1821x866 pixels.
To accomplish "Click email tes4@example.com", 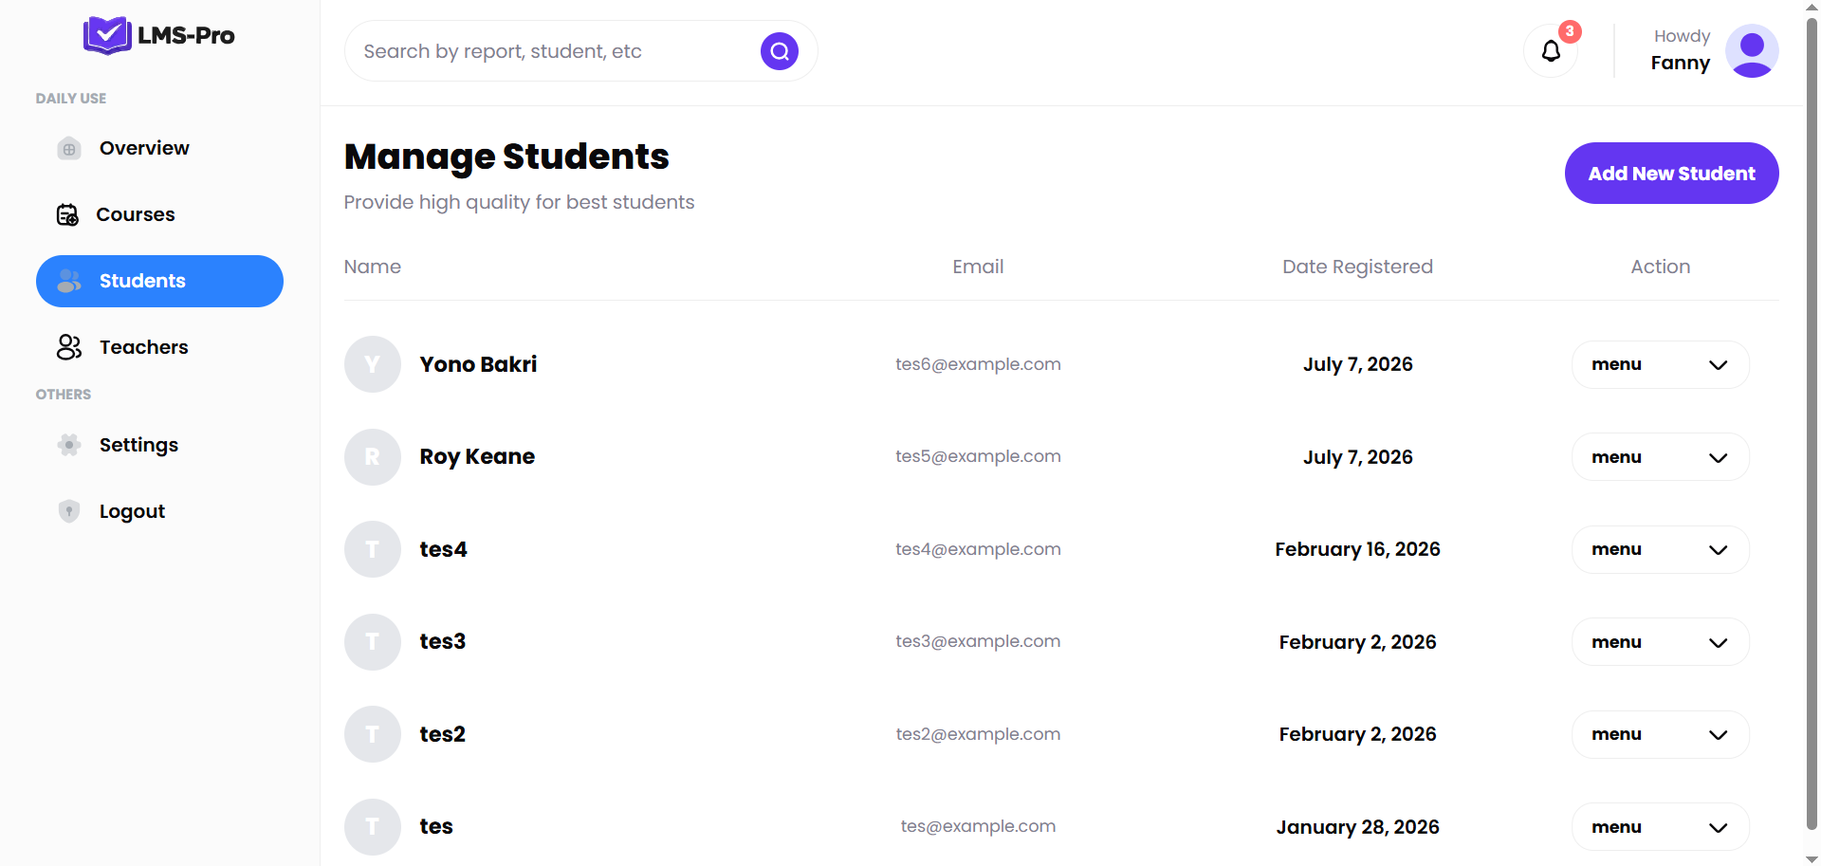I will pyautogui.click(x=978, y=549).
